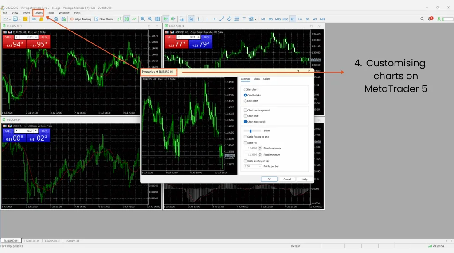Click Cancel in the Properties dialog
Image resolution: width=454 pixels, height=253 pixels.
287,179
